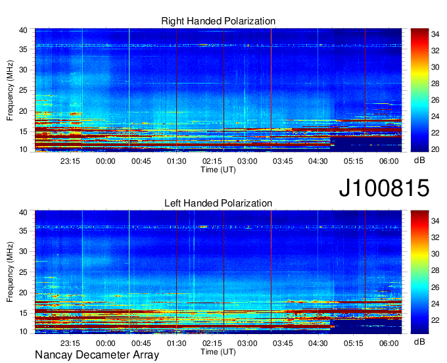Click the 05:15 time tick on bottom plot

[x=354, y=343]
